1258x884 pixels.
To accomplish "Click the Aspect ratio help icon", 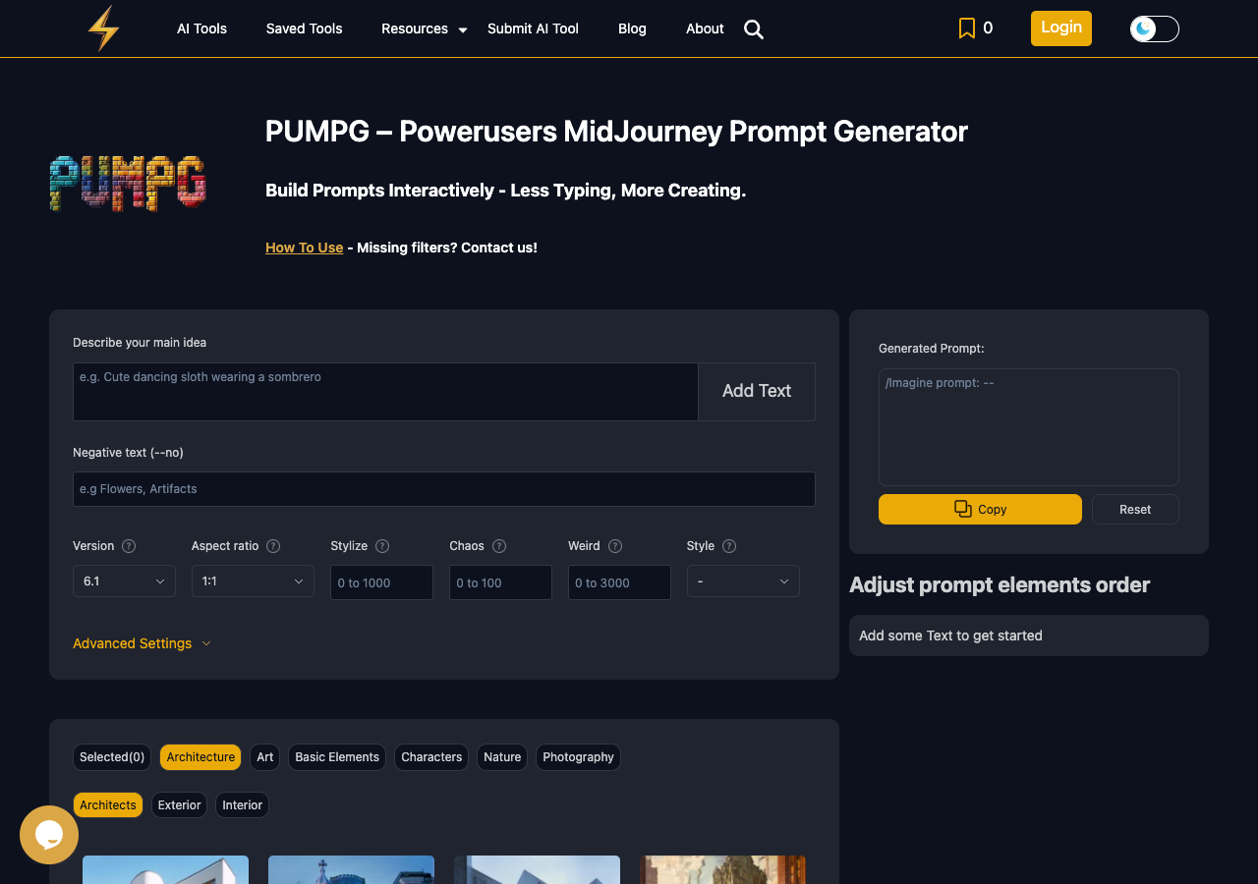I will [273, 546].
